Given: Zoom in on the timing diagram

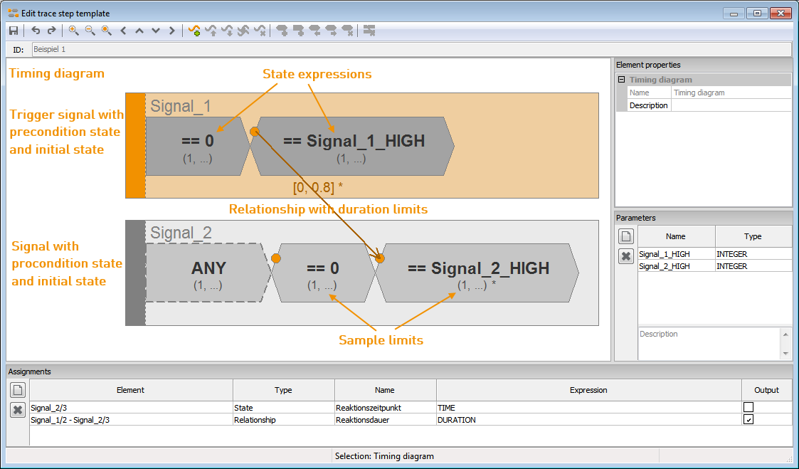Looking at the screenshot, I should pyautogui.click(x=74, y=31).
